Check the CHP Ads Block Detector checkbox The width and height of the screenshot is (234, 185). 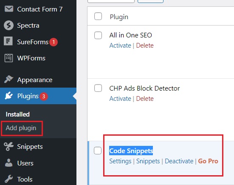(x=98, y=88)
